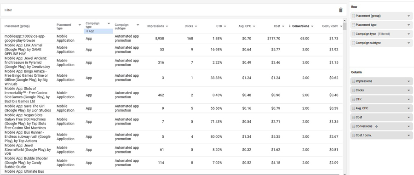Open Cost / conv. header dropdown arrow
This screenshot has height=175, width=414.
point(341,26)
